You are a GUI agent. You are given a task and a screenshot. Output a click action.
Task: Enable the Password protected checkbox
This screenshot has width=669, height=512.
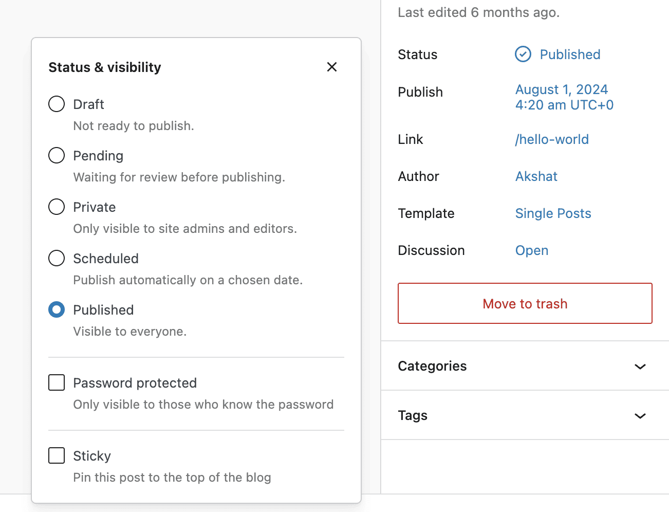tap(57, 382)
